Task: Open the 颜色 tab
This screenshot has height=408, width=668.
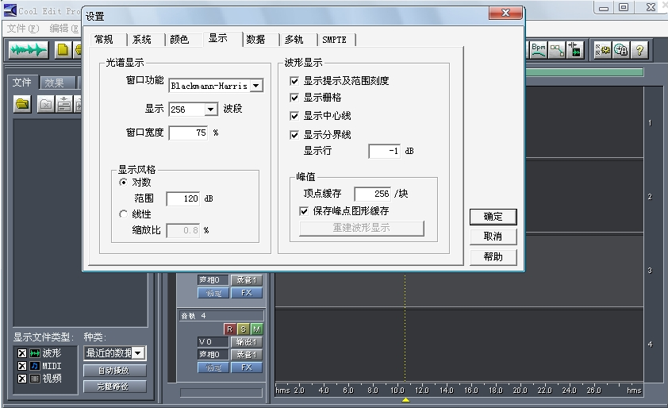Action: (179, 40)
